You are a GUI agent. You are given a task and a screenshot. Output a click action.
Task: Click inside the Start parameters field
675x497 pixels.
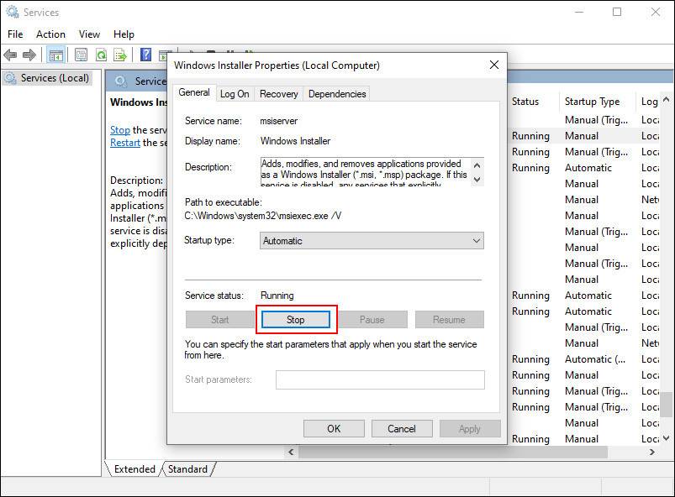coord(380,379)
